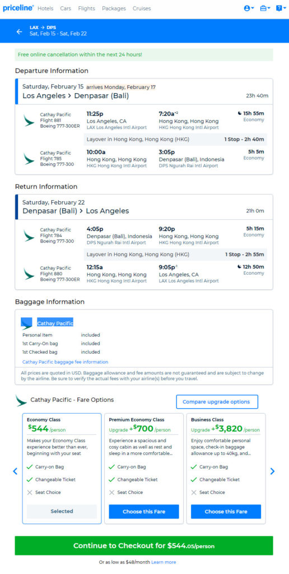Open the Hotels menu item
Image resolution: width=289 pixels, height=574 pixels.
tap(45, 8)
